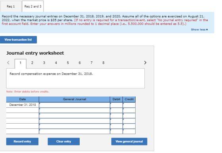Screen dimensions: 222x153
Task: Open General Journal account dropdown, second row
Action: click(x=75, y=110)
